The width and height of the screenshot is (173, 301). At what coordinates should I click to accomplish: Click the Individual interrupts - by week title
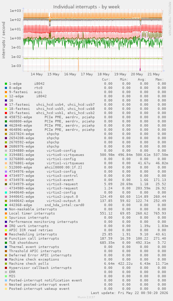[x=87, y=7]
